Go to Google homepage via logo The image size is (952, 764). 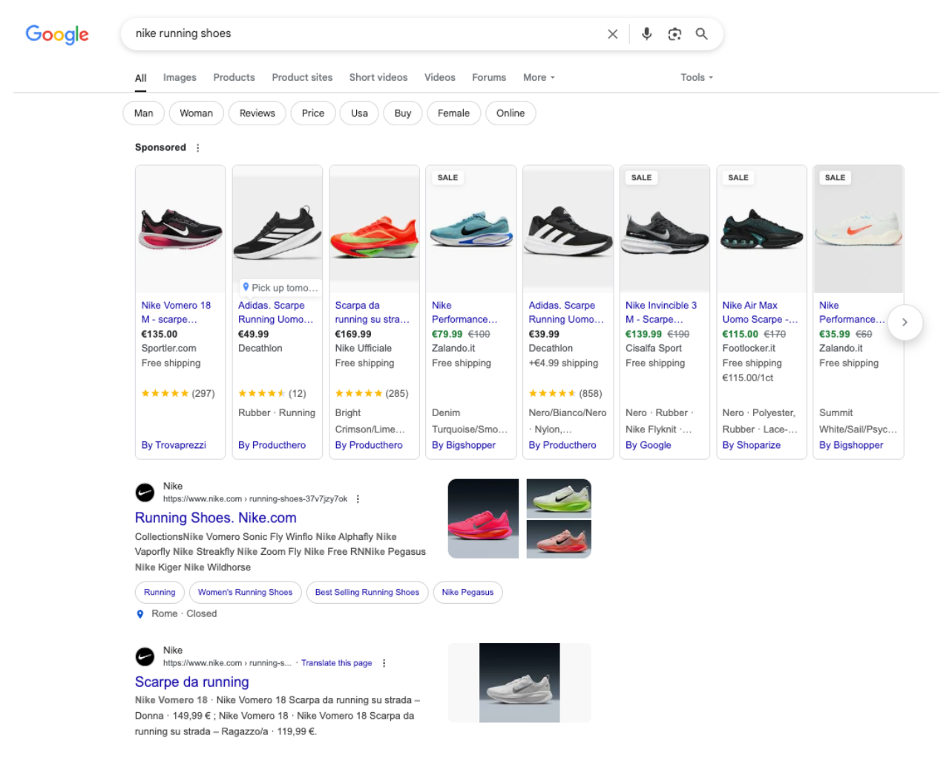pos(57,34)
